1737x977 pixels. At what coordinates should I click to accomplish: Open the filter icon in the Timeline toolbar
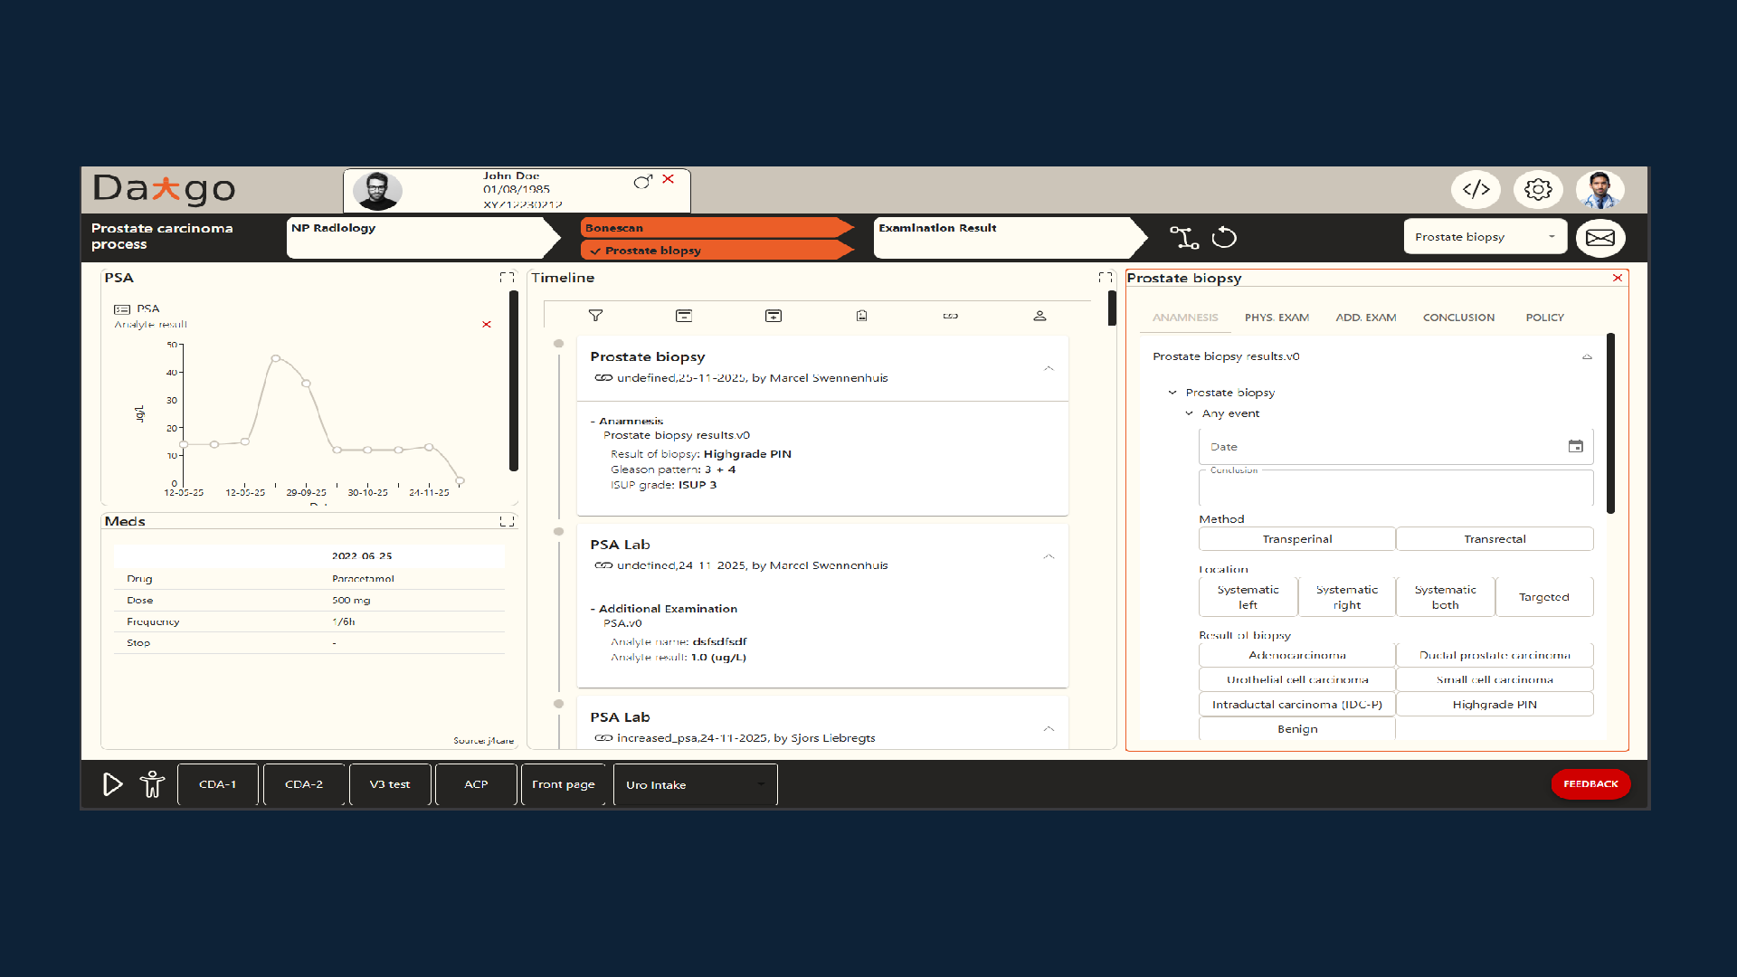pos(596,316)
